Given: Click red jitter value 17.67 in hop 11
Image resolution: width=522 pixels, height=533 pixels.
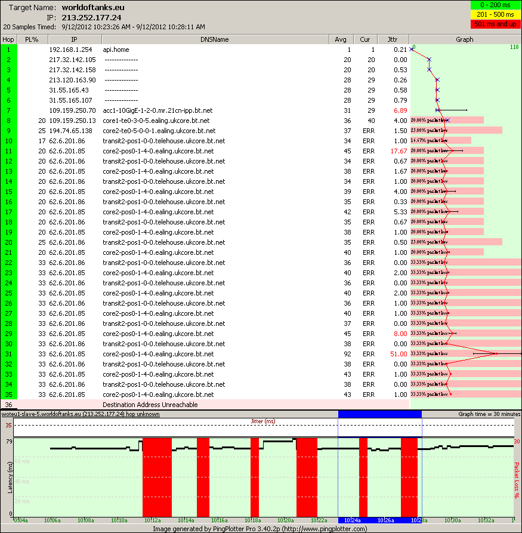Looking at the screenshot, I should click(x=399, y=151).
